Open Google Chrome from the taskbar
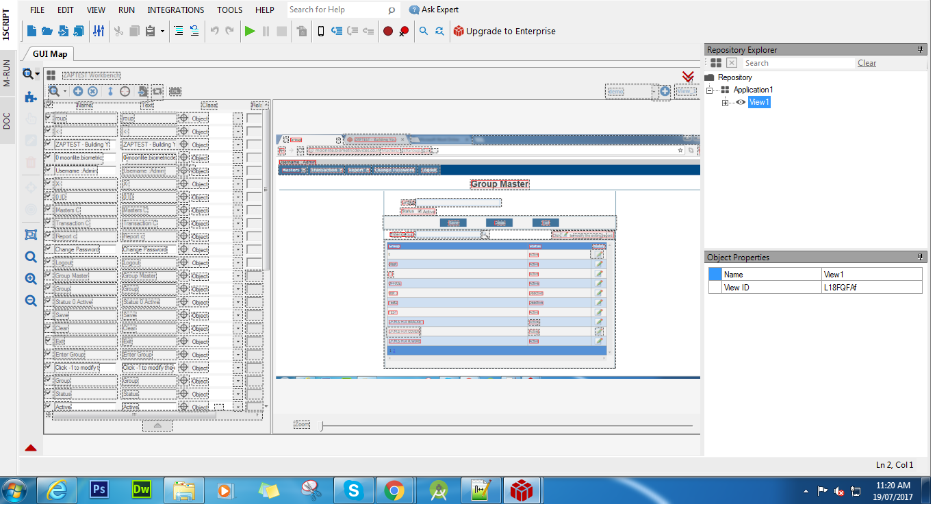 pos(394,490)
